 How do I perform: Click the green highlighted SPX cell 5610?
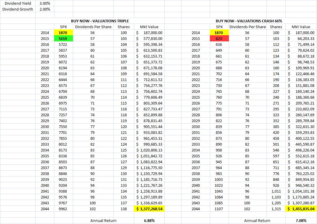[63, 38]
